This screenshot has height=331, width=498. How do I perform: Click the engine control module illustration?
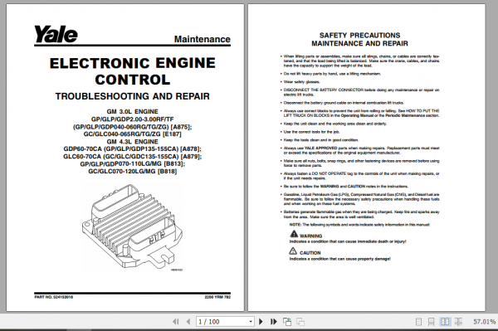tap(132, 226)
